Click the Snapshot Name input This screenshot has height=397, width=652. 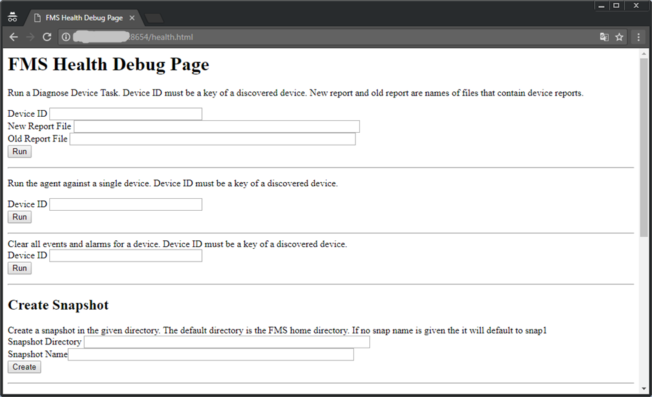(211, 354)
